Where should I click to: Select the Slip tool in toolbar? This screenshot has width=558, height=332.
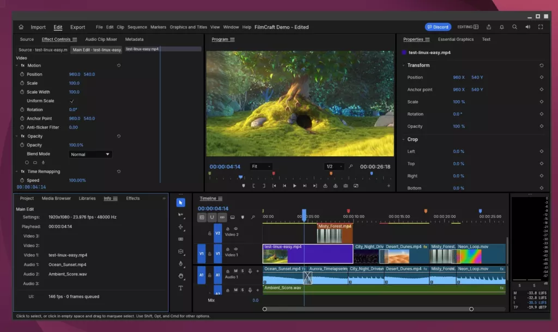point(181,251)
